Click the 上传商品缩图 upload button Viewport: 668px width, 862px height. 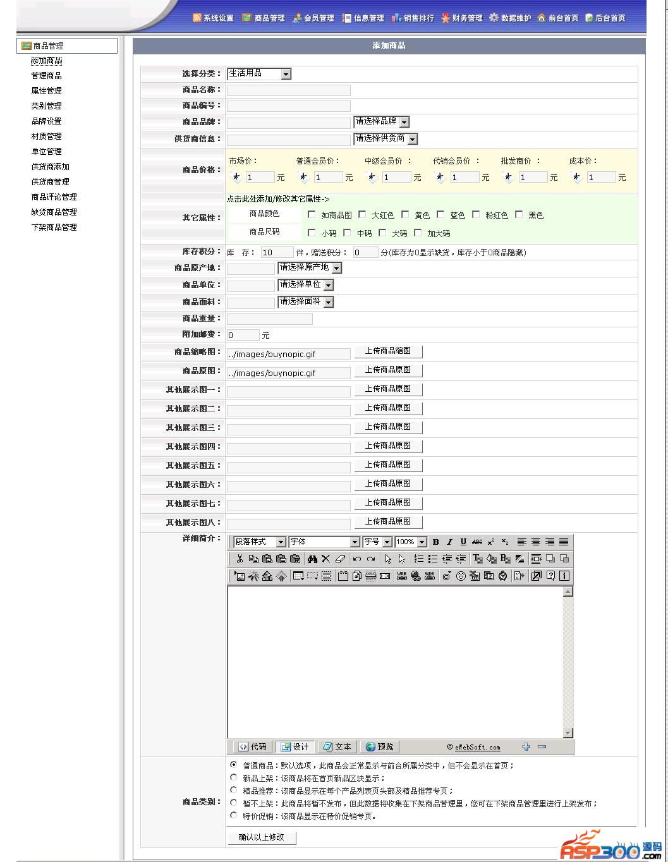click(x=388, y=351)
